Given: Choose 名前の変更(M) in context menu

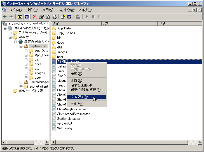Looking at the screenshot, I should coord(86,85).
